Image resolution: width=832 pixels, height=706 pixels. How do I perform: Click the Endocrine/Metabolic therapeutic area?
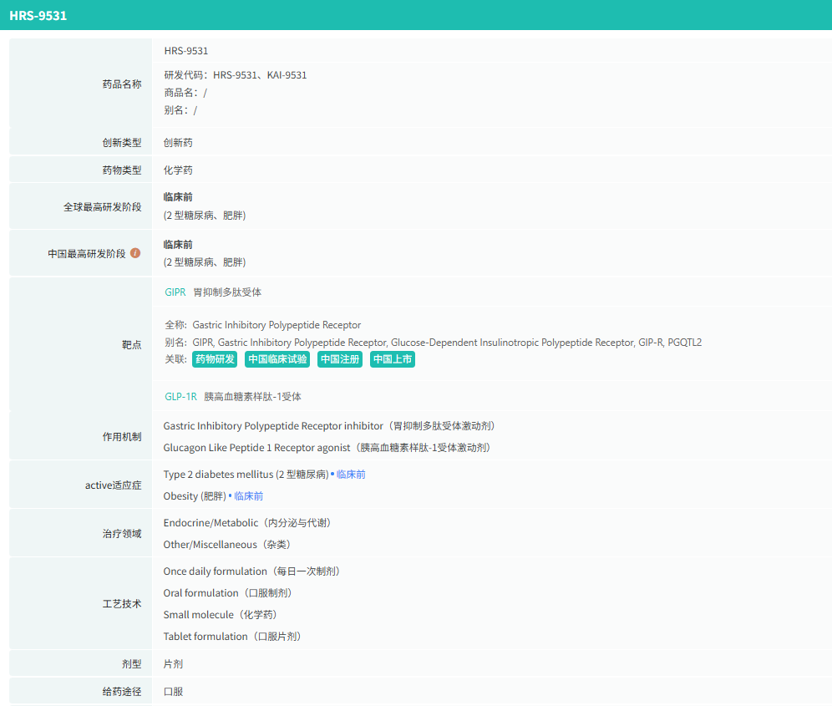pyautogui.click(x=247, y=523)
